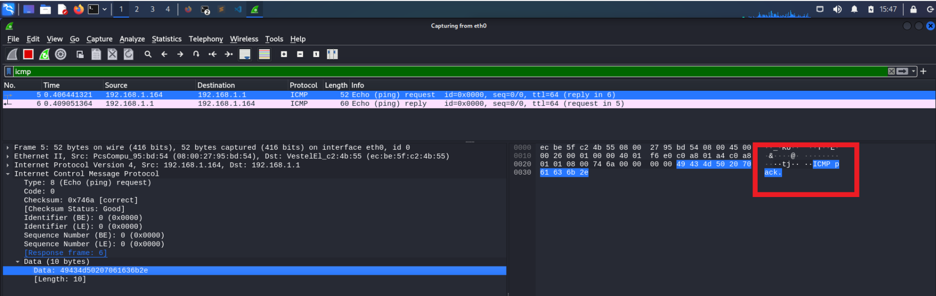Zoom in on packet text

(284, 54)
